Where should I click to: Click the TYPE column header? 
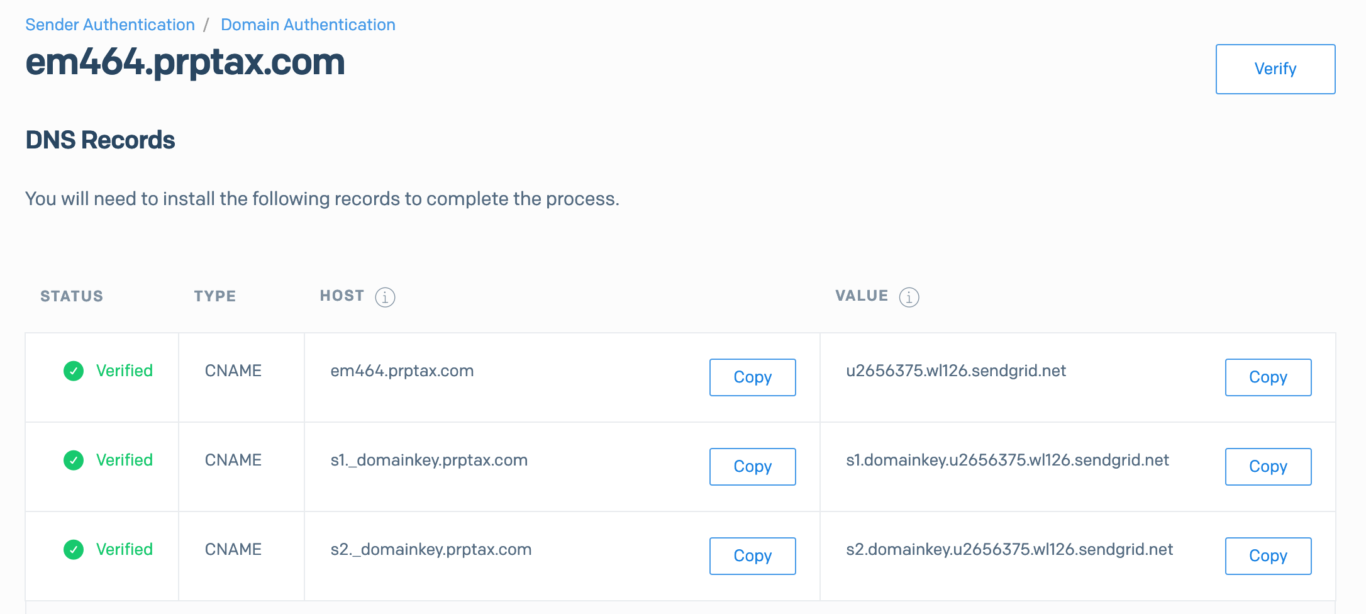[214, 296]
